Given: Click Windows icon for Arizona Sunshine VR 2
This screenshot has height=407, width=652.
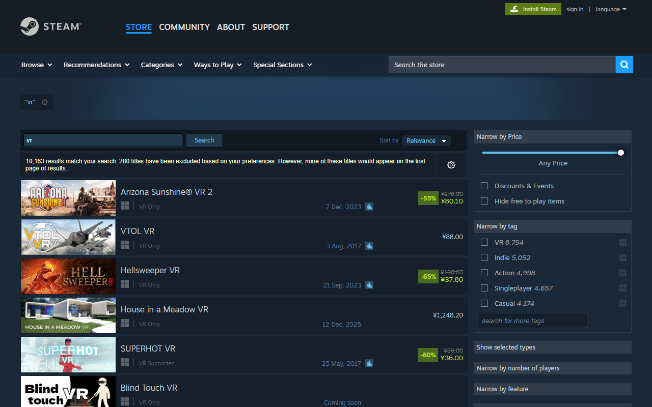Looking at the screenshot, I should coord(125,206).
